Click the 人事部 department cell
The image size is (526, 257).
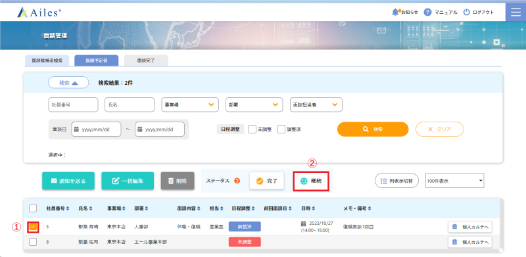click(x=141, y=227)
